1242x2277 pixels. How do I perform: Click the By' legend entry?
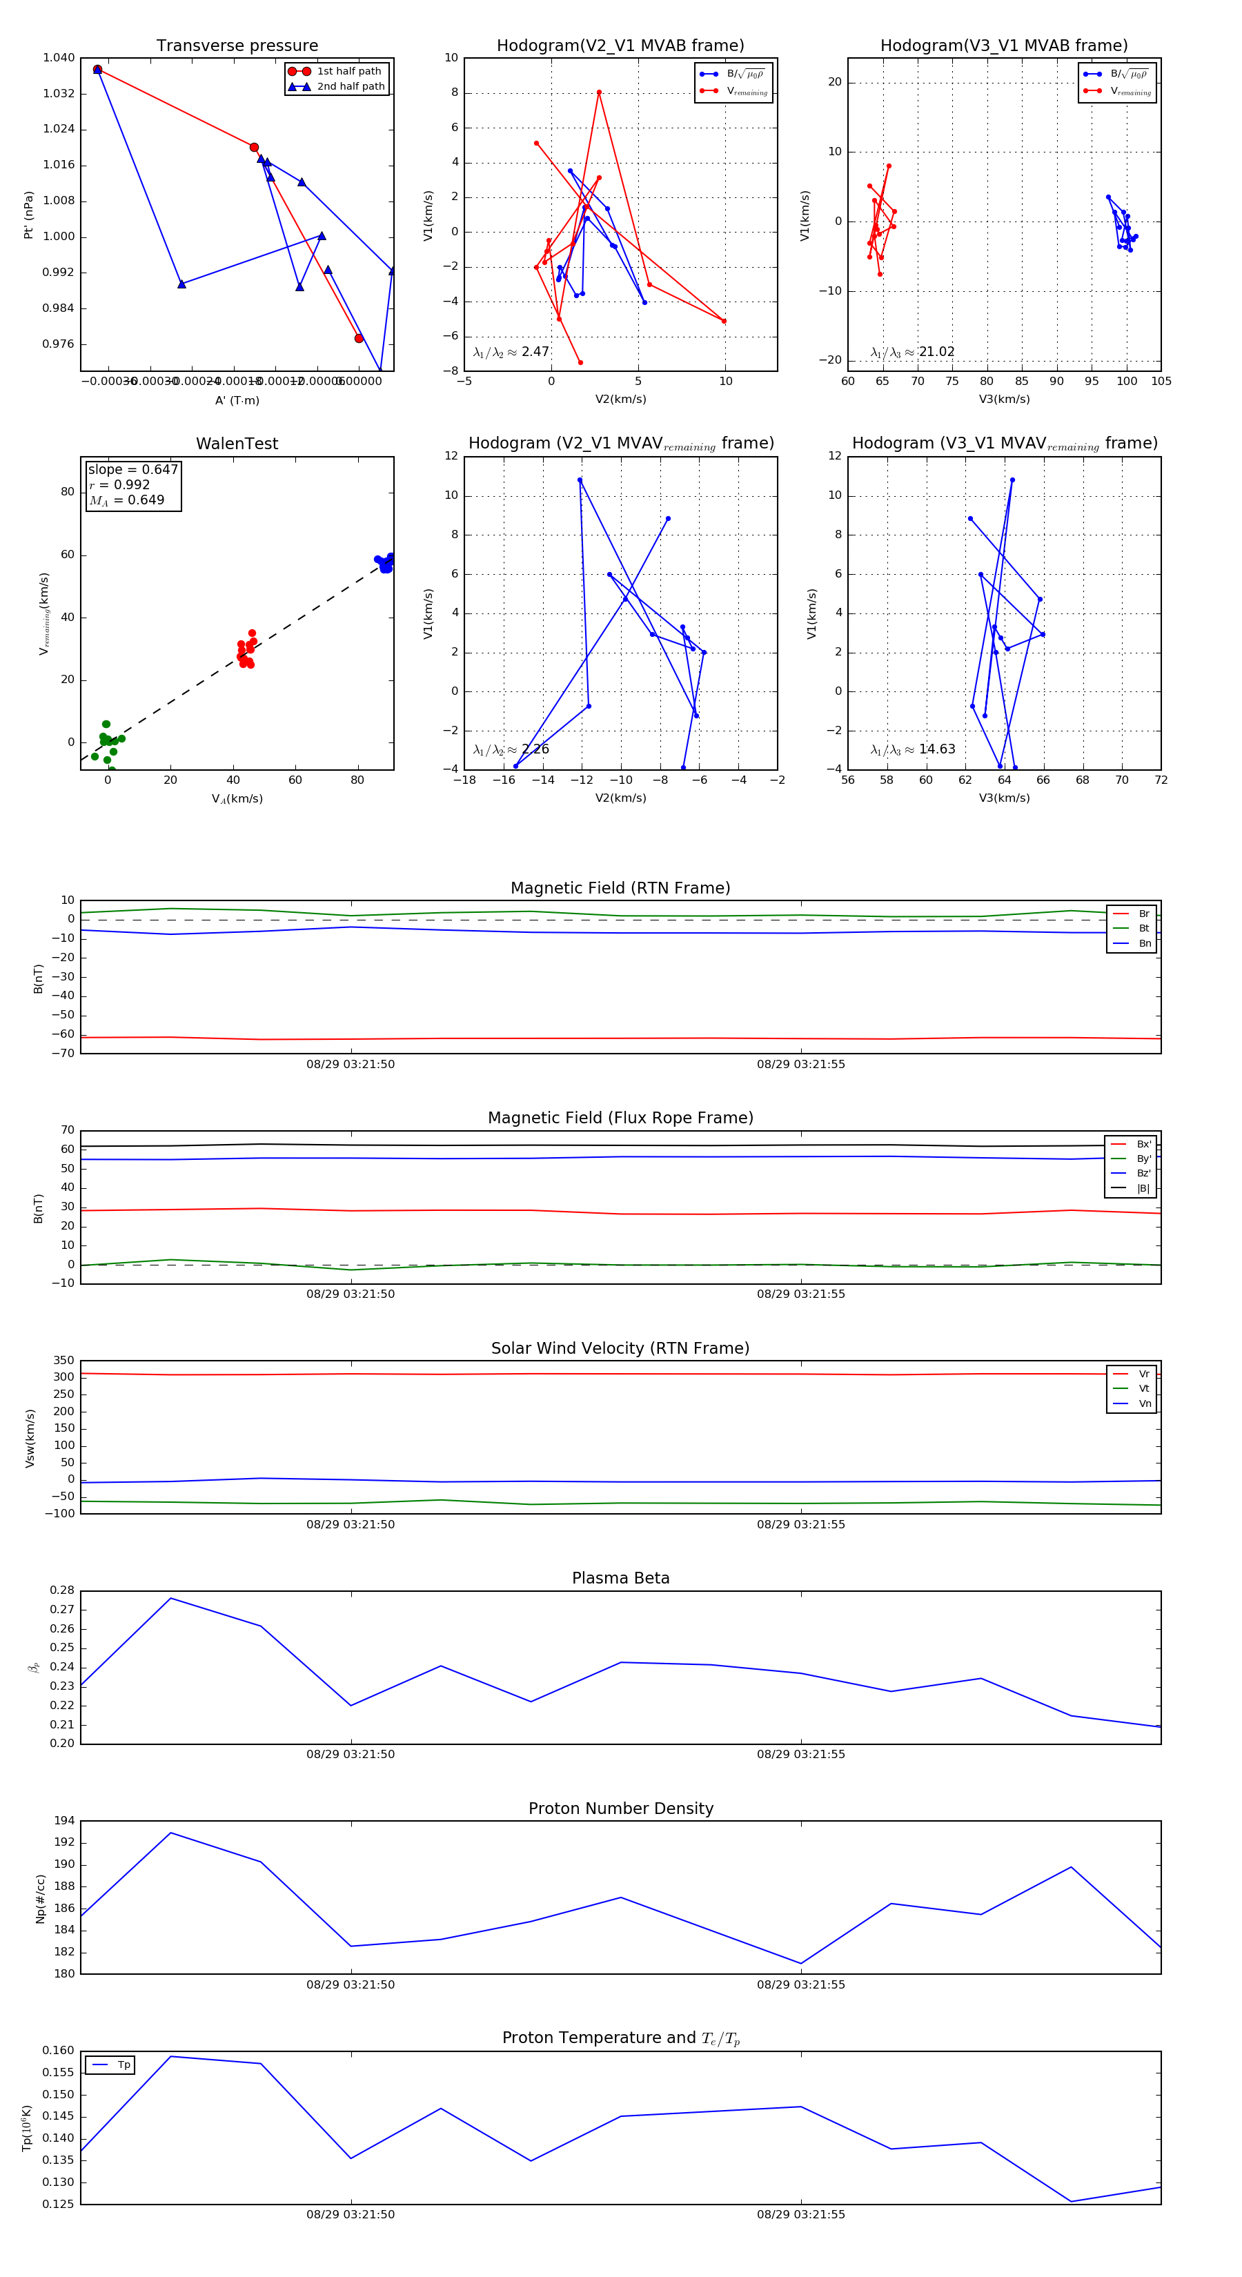click(1132, 1159)
